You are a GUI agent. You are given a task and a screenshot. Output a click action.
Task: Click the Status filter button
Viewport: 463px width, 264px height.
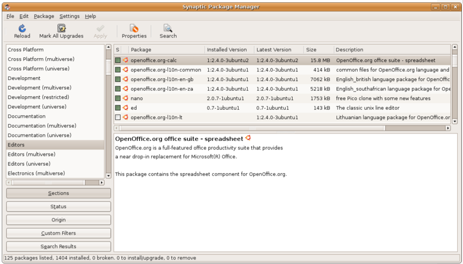pos(59,206)
